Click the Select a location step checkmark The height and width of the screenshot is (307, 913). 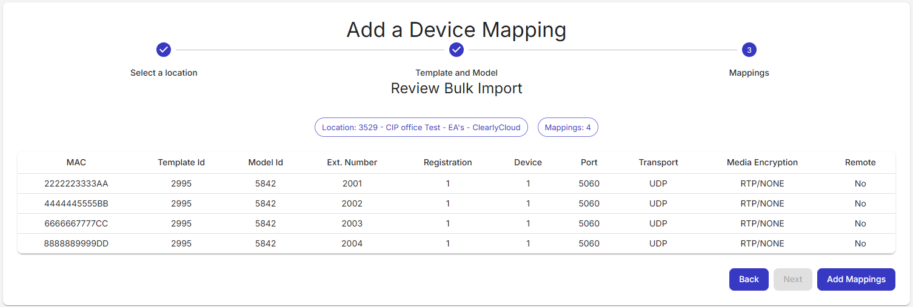coord(164,50)
